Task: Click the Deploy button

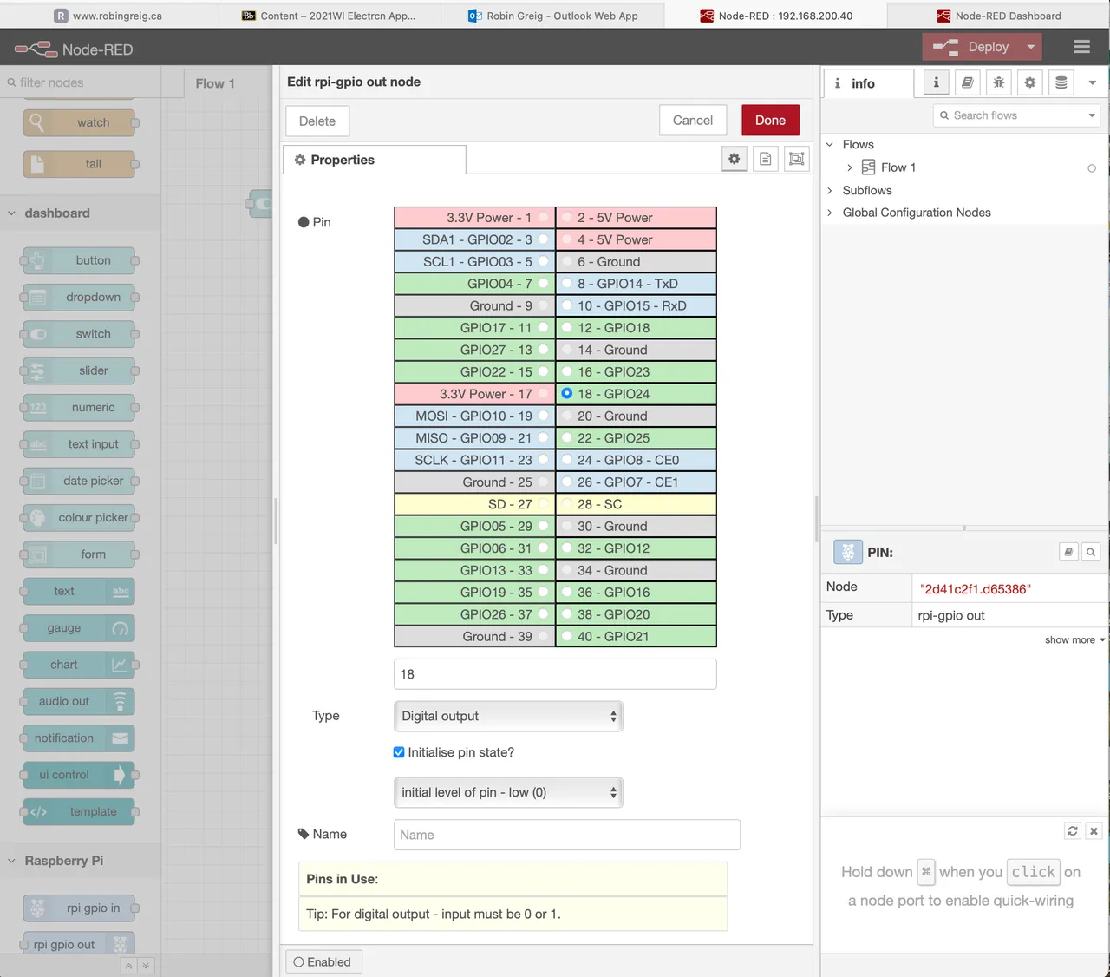Action: click(x=971, y=47)
